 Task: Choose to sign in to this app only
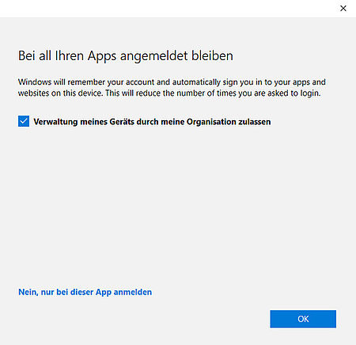coord(85,292)
